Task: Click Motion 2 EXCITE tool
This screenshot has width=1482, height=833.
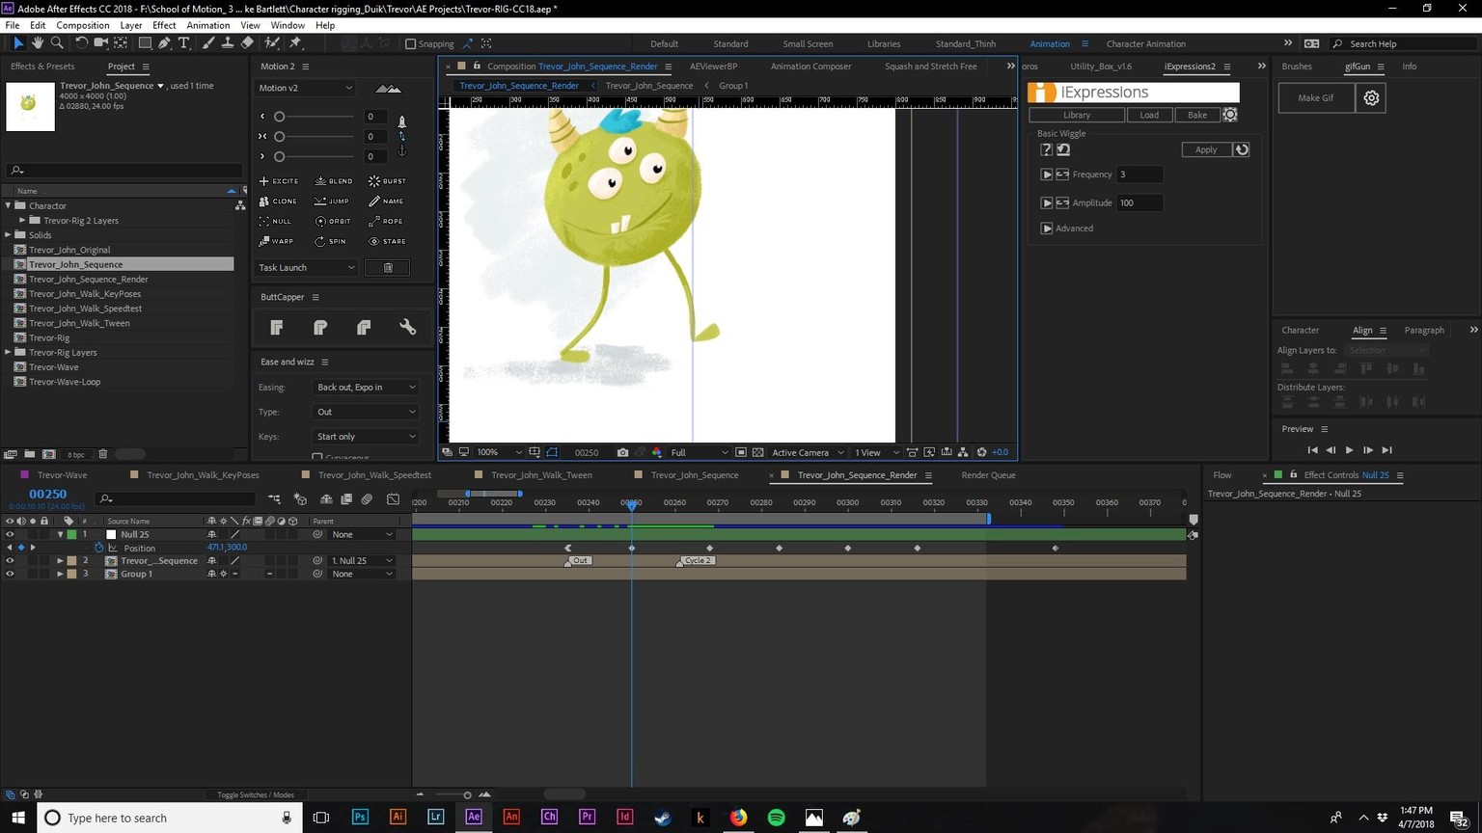Action: click(279, 181)
